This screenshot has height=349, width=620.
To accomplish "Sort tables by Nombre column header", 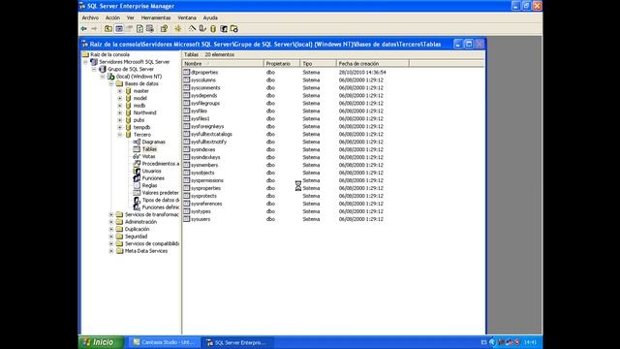I will tap(223, 63).
